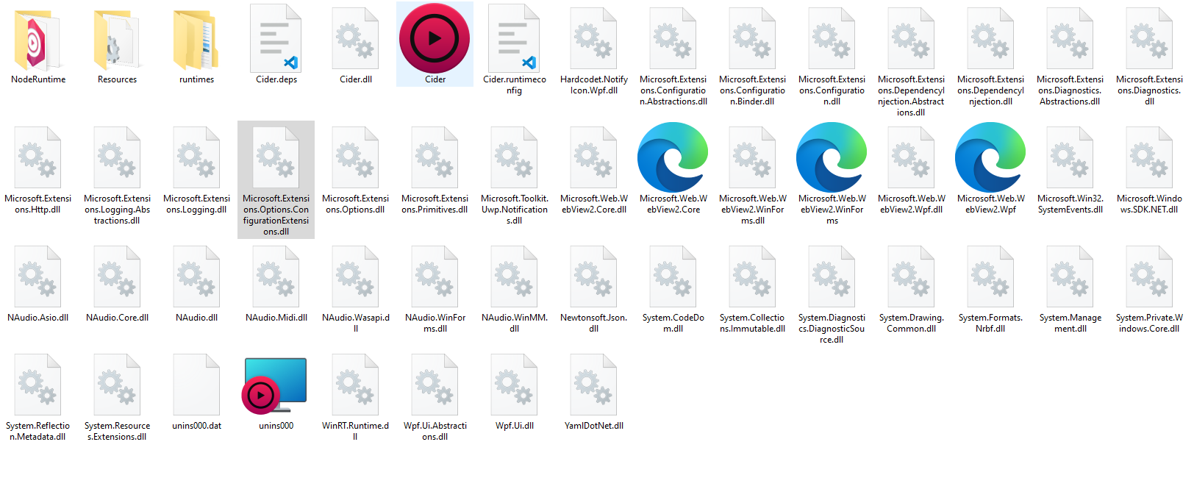Click the Microsoft.Extensions.Diagnostics.Abstractions.dll label
This screenshot has height=489, width=1194.
(x=1070, y=90)
